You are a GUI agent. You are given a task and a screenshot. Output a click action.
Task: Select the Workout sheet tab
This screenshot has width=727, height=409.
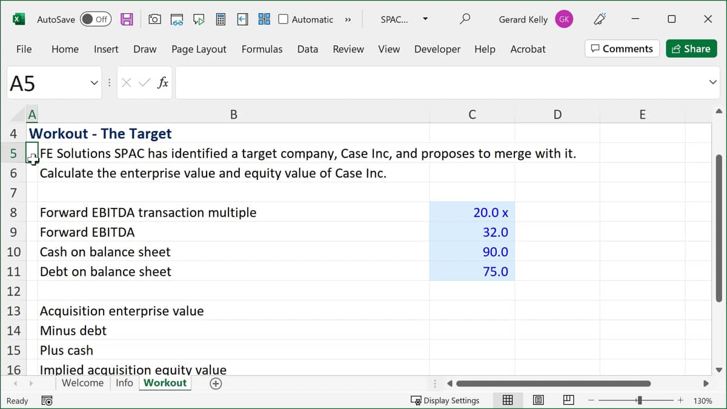pyautogui.click(x=165, y=383)
